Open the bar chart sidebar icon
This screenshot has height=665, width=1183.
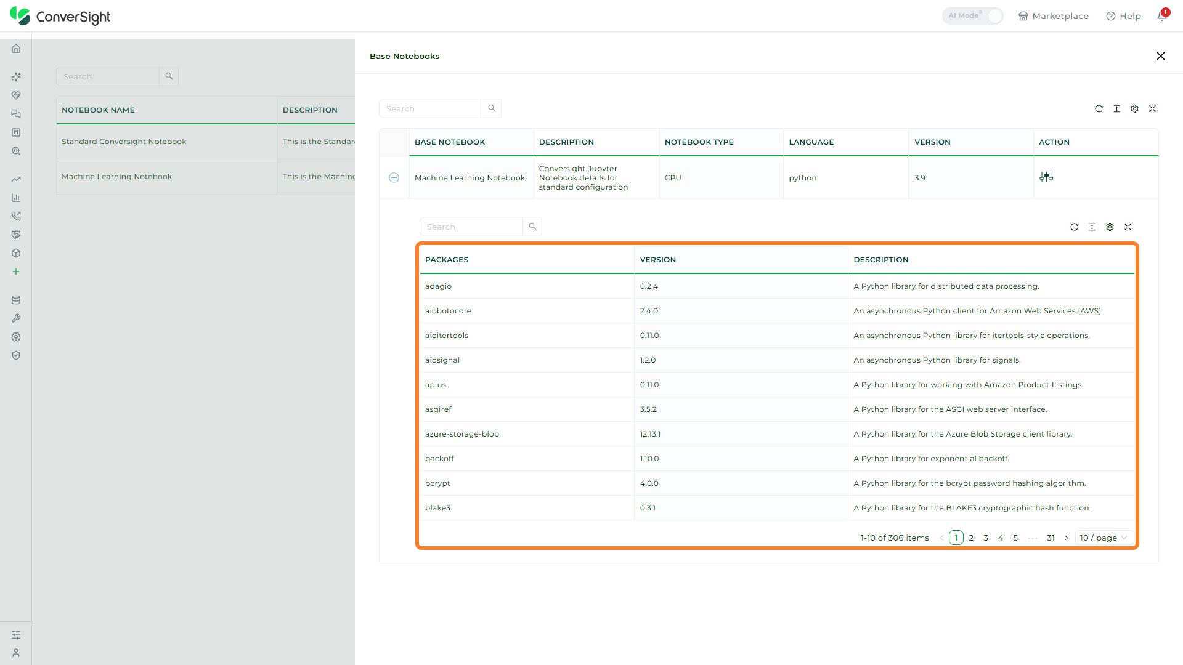tap(16, 198)
